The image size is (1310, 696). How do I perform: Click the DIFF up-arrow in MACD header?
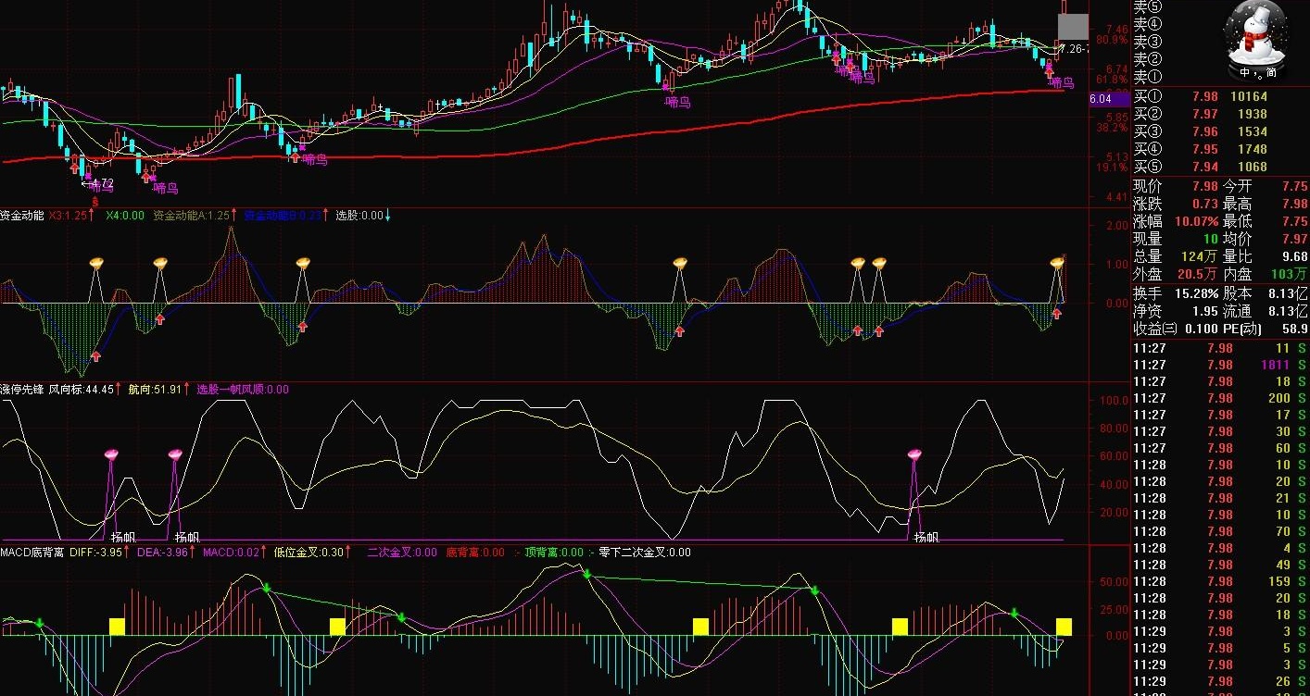128,553
